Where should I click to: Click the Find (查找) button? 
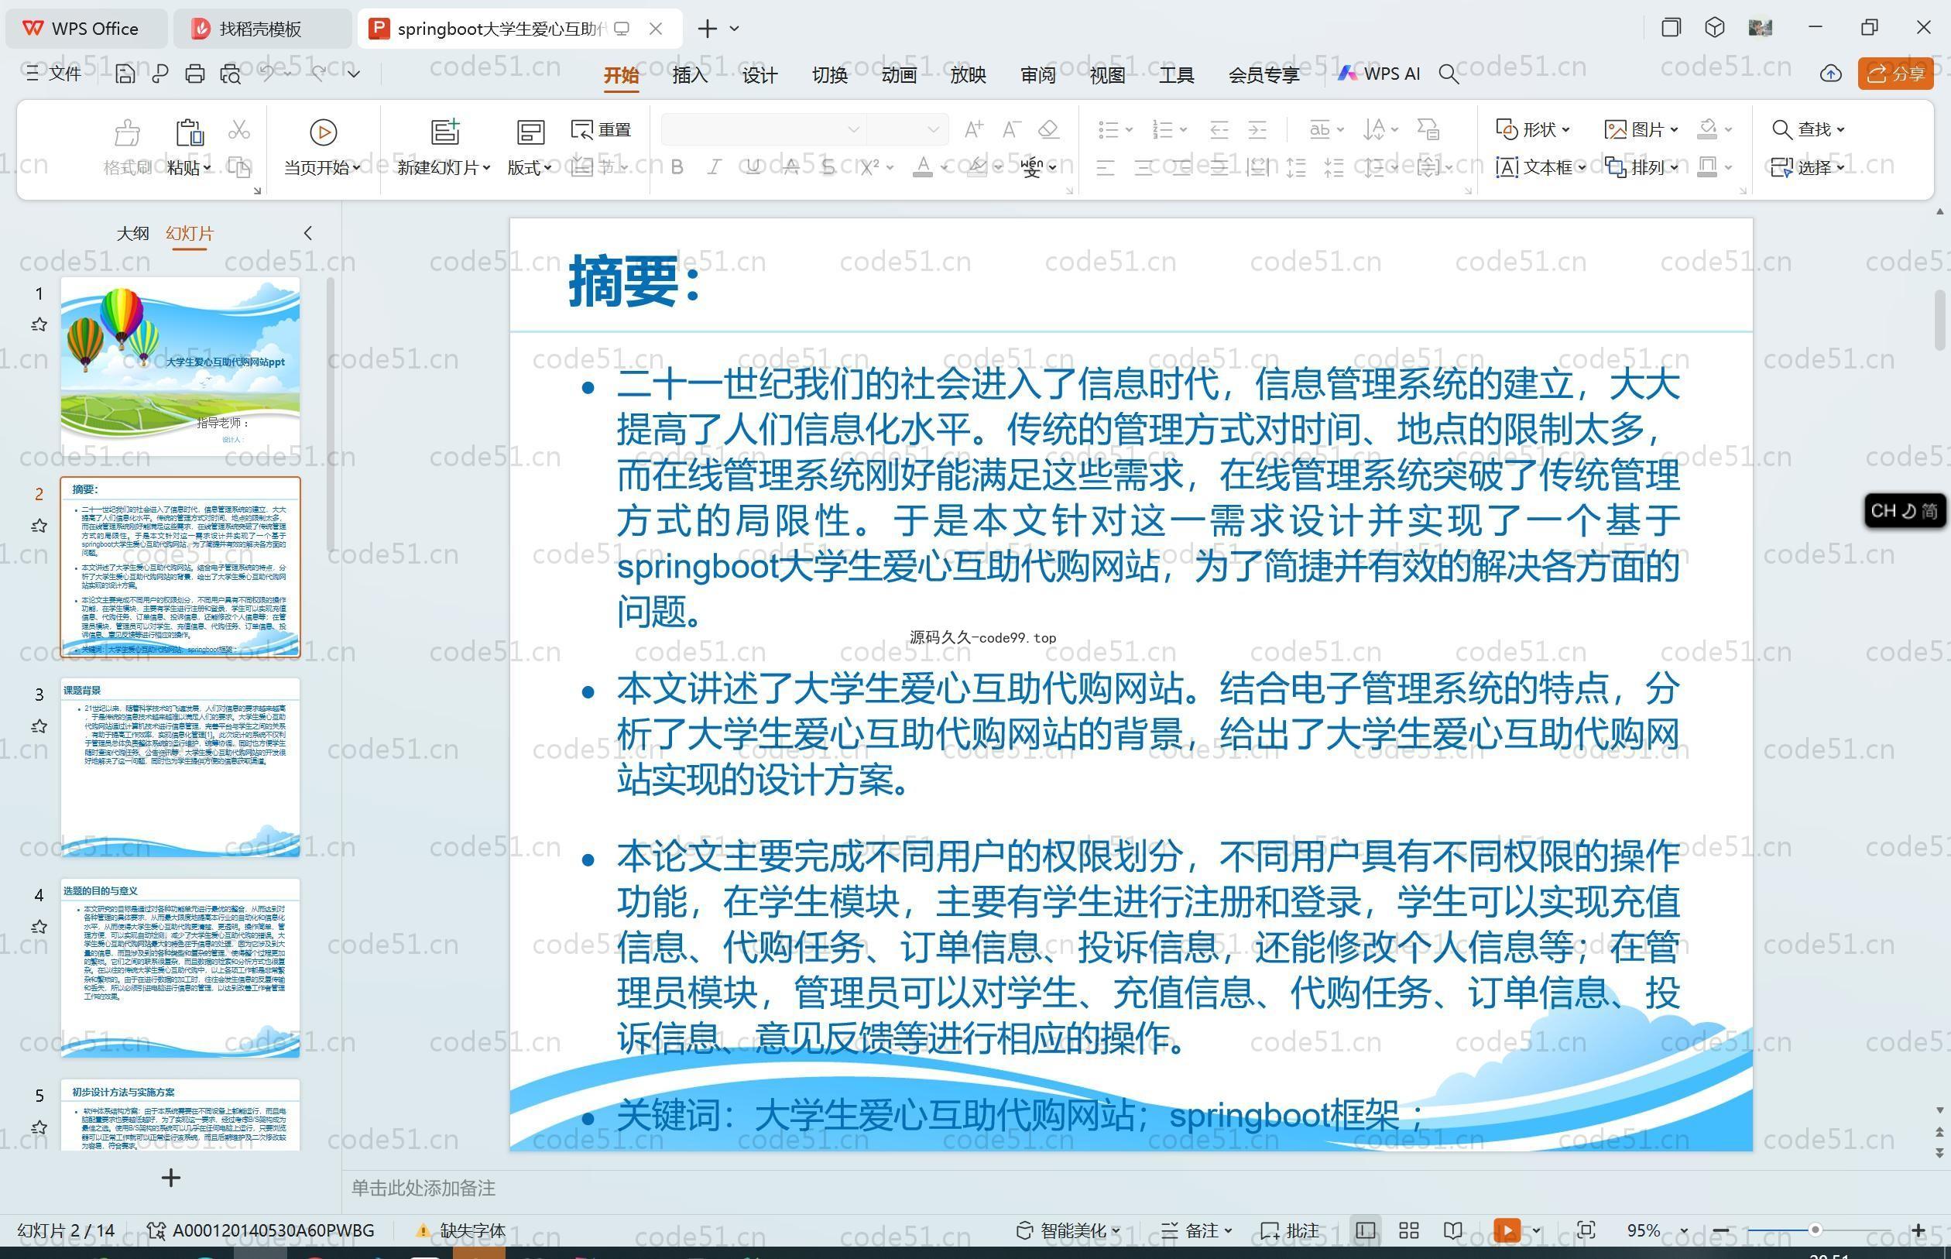click(1808, 129)
